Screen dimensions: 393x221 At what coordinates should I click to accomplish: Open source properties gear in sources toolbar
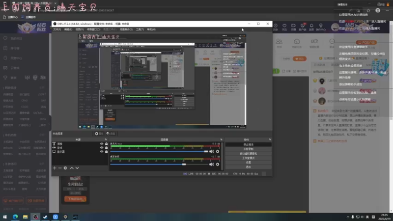(x=65, y=168)
